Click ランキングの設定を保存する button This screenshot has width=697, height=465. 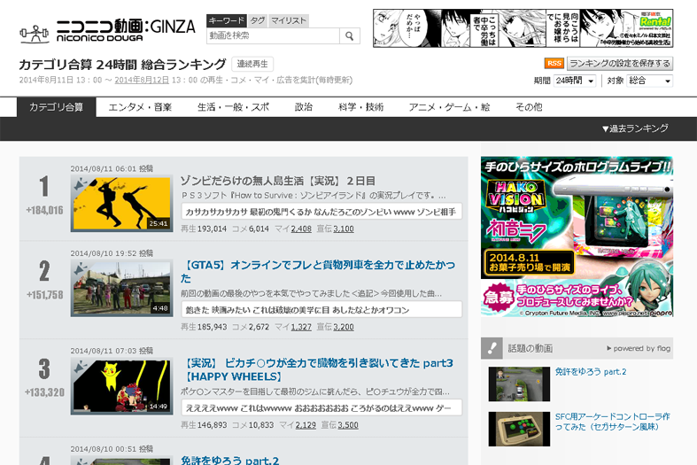tap(620, 63)
